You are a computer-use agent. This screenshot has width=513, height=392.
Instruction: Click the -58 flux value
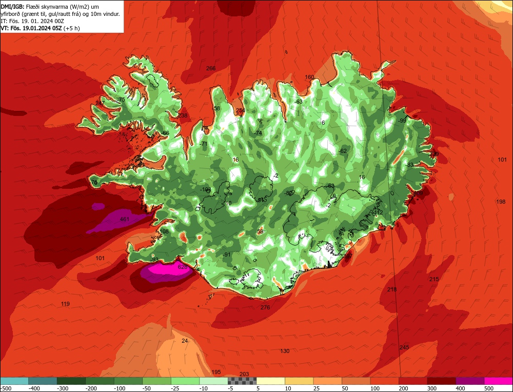click(215, 108)
